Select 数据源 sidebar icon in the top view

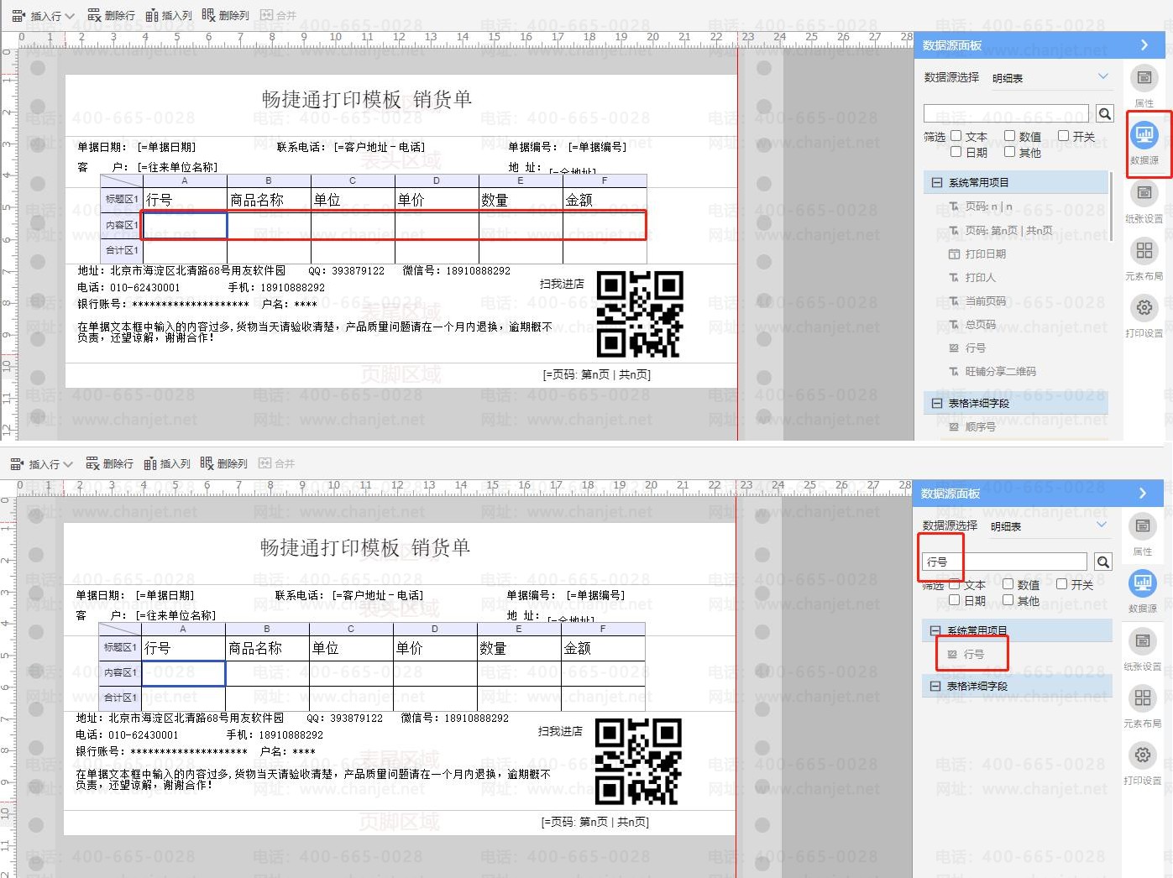(1144, 135)
